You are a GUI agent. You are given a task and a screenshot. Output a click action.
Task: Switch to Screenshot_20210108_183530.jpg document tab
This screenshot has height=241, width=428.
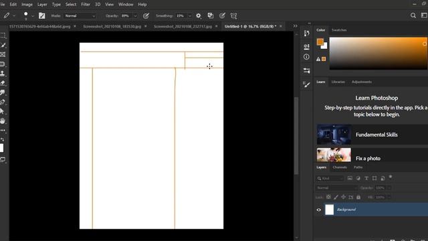[x=112, y=27]
